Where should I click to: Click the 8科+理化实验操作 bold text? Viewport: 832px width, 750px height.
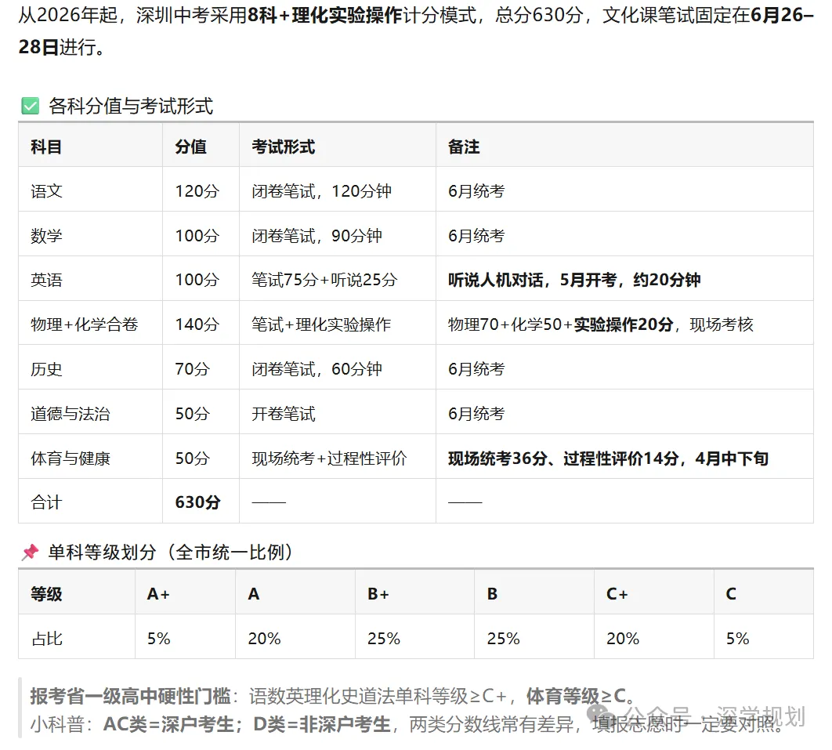point(325,15)
